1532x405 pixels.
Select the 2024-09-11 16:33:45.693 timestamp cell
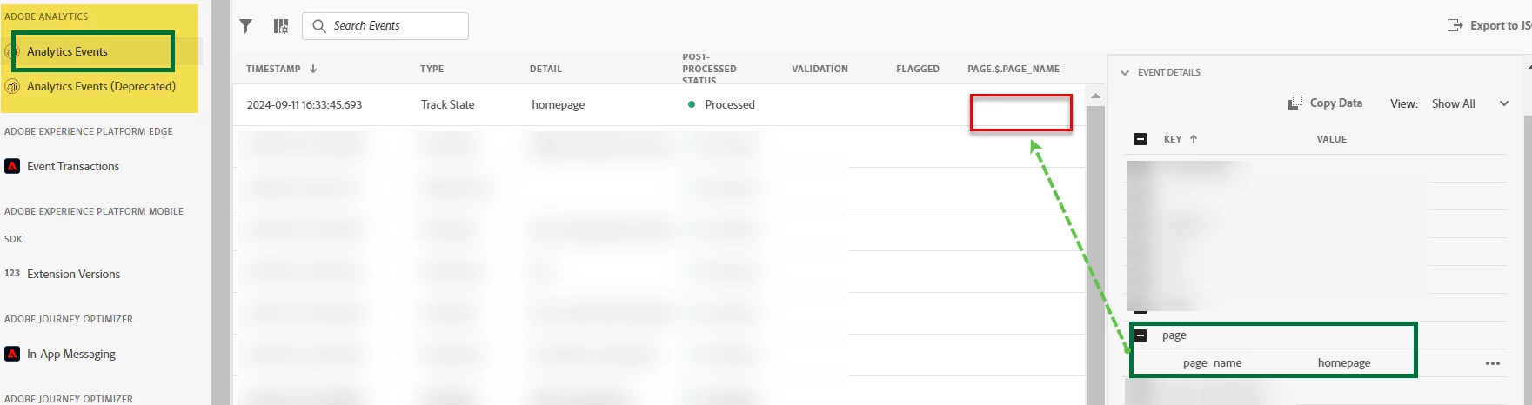pyautogui.click(x=304, y=104)
